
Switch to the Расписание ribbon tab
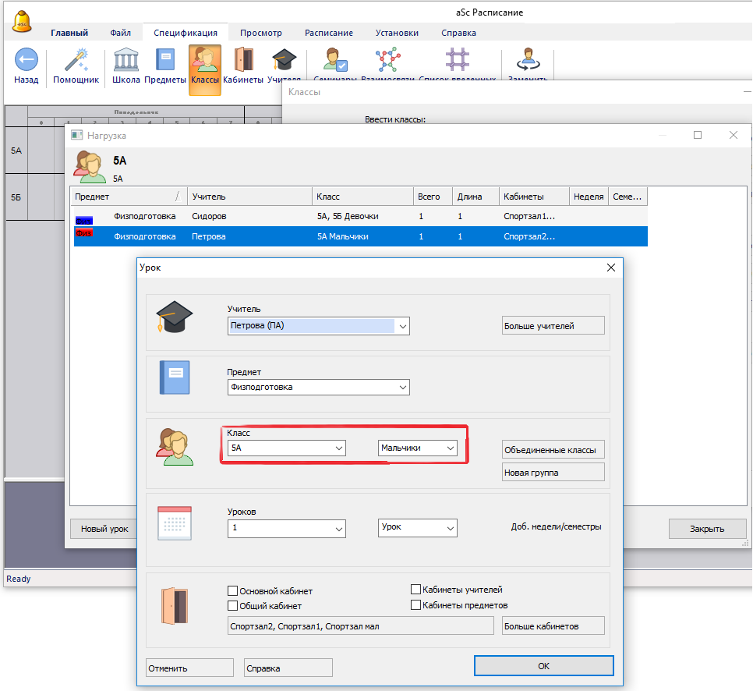[x=328, y=33]
